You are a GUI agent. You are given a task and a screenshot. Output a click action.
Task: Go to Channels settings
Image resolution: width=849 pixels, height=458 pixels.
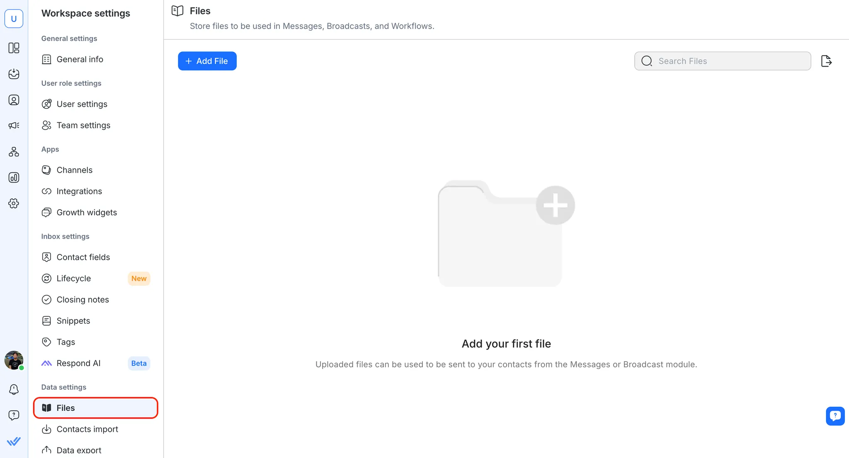click(74, 170)
